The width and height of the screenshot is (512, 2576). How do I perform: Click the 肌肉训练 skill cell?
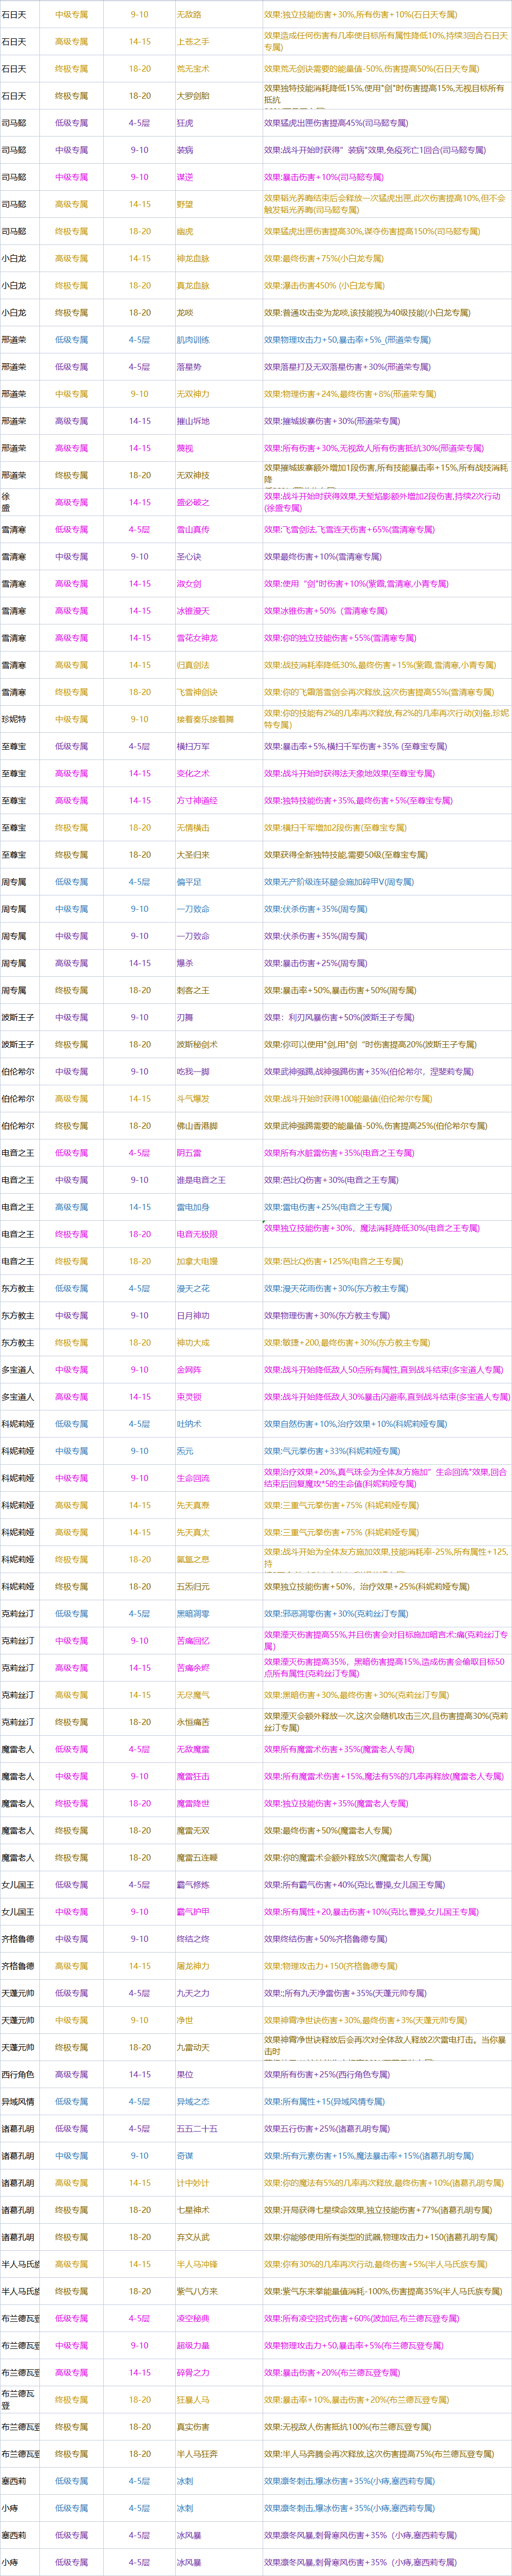(193, 340)
